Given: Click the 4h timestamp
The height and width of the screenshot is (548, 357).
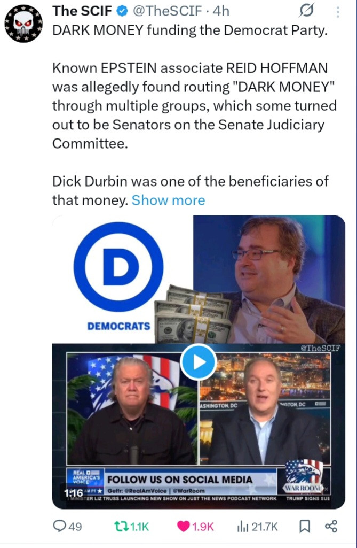Looking at the screenshot, I should [221, 11].
